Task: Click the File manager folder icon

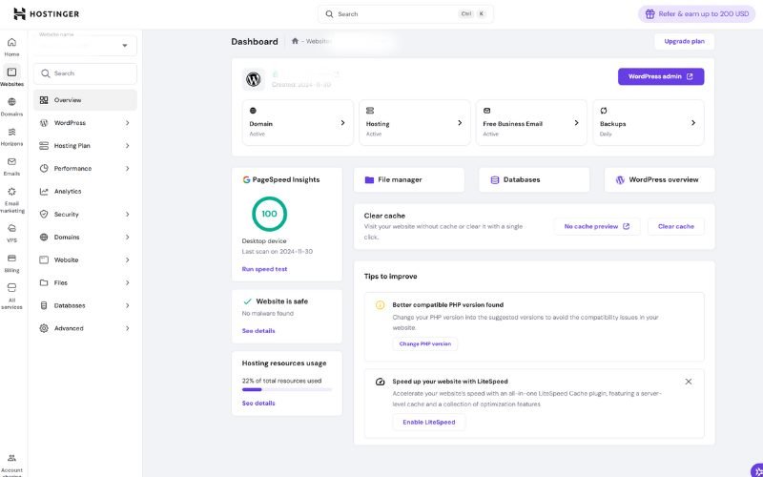Action: [x=369, y=179]
